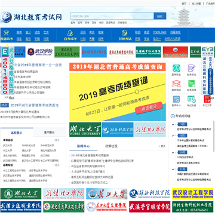
Task: Open the 剑桥少儿英语 nav link
Action: [173, 39]
